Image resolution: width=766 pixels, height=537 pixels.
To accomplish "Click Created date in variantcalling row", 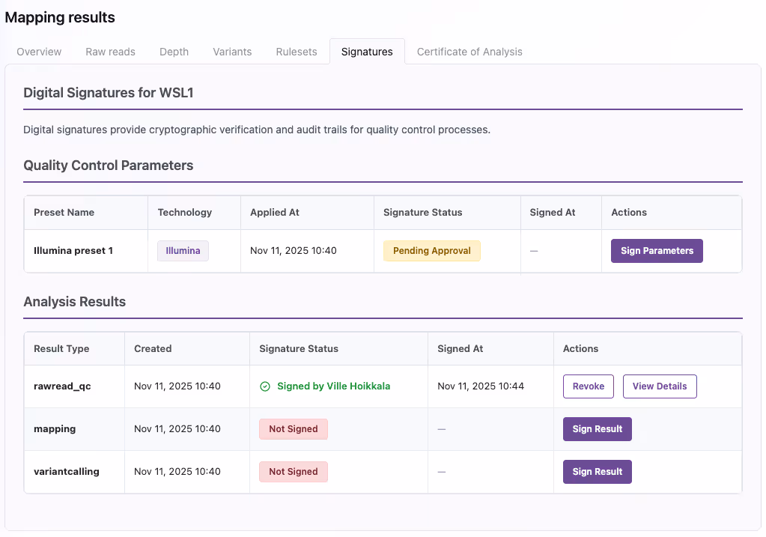I will coord(177,471).
